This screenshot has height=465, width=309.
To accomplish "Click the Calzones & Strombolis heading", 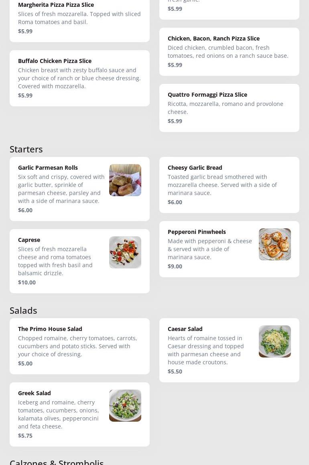I will pos(57,461).
